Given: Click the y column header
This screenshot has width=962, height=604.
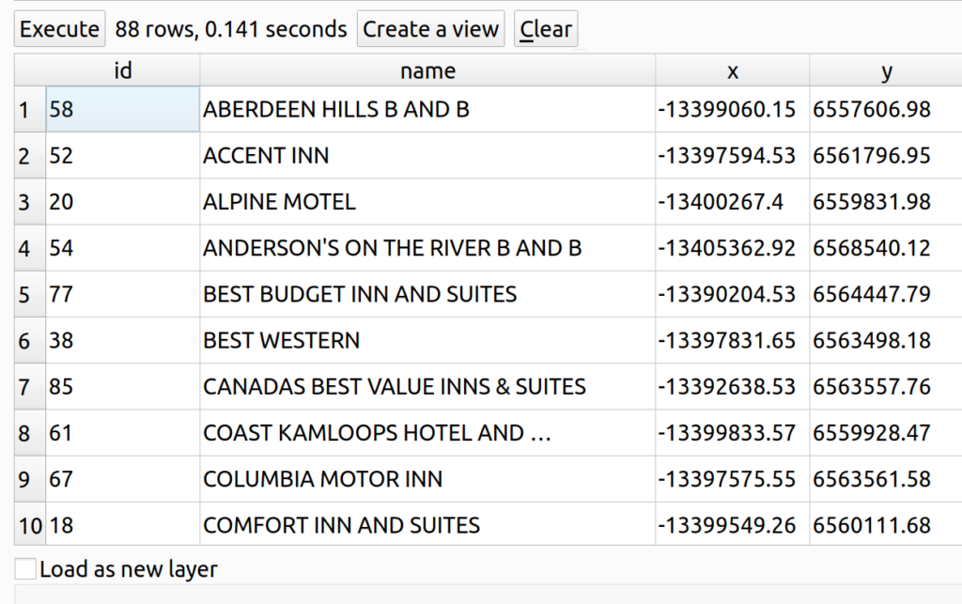Looking at the screenshot, I should pyautogui.click(x=886, y=70).
